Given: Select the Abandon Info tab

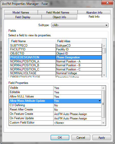Looking at the screenshot, I should [94, 12].
